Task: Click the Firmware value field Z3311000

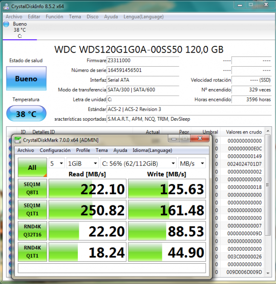Action: coord(143,61)
